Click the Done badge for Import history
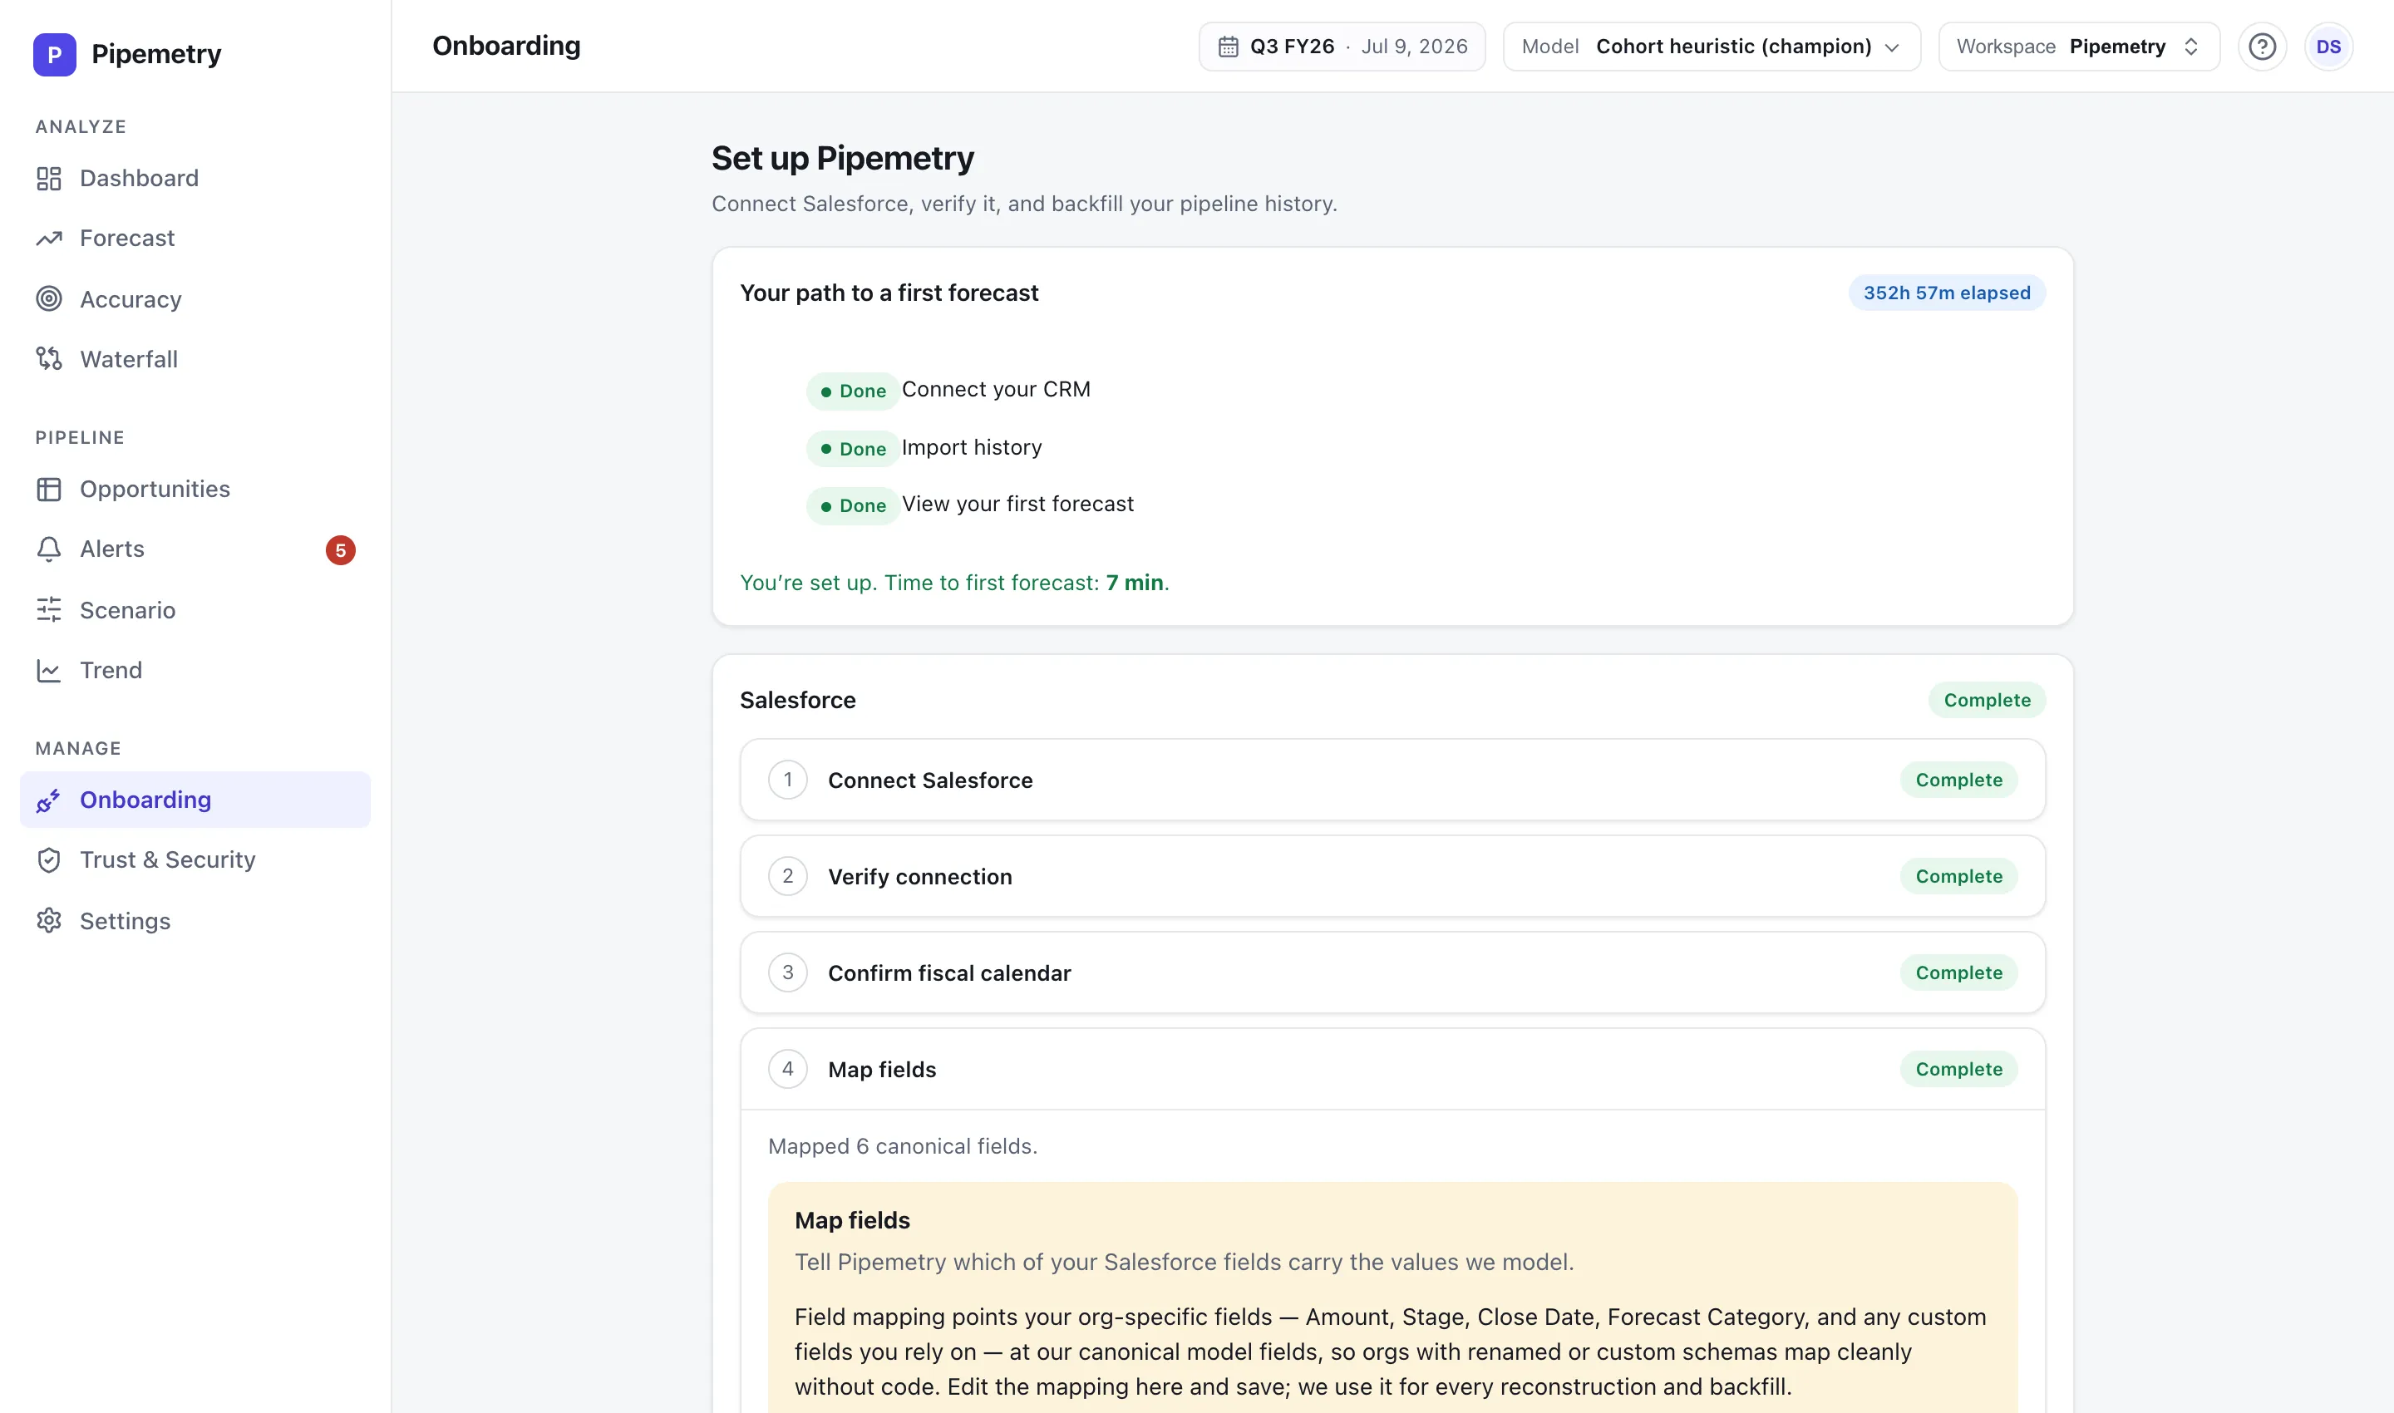Viewport: 2394px width, 1413px height. click(x=852, y=450)
